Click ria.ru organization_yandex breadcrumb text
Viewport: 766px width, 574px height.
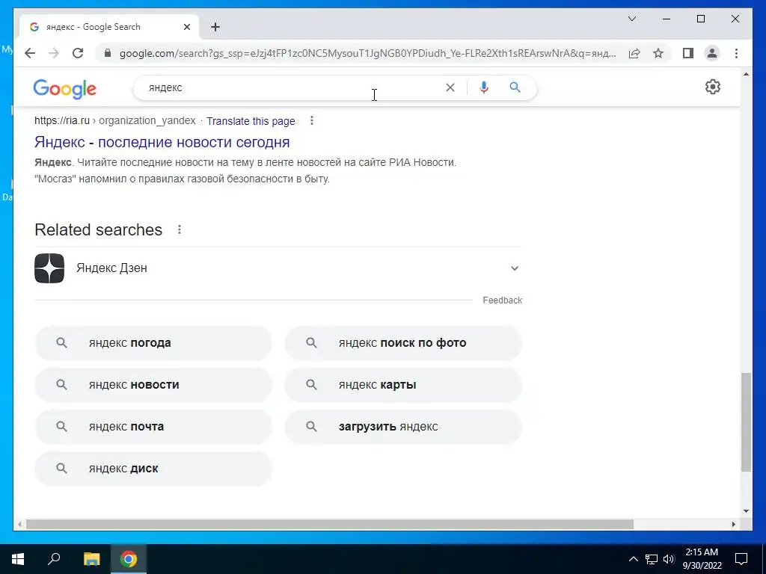pyautogui.click(x=114, y=120)
